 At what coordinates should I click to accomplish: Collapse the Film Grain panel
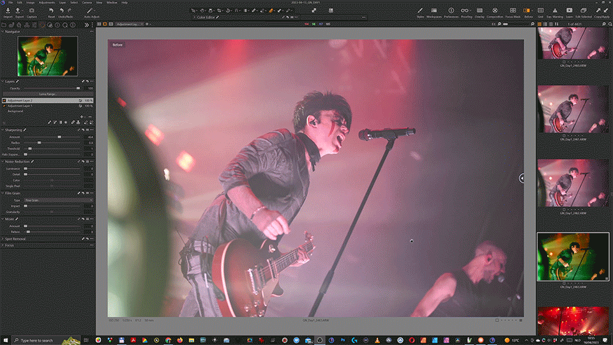coord(3,193)
